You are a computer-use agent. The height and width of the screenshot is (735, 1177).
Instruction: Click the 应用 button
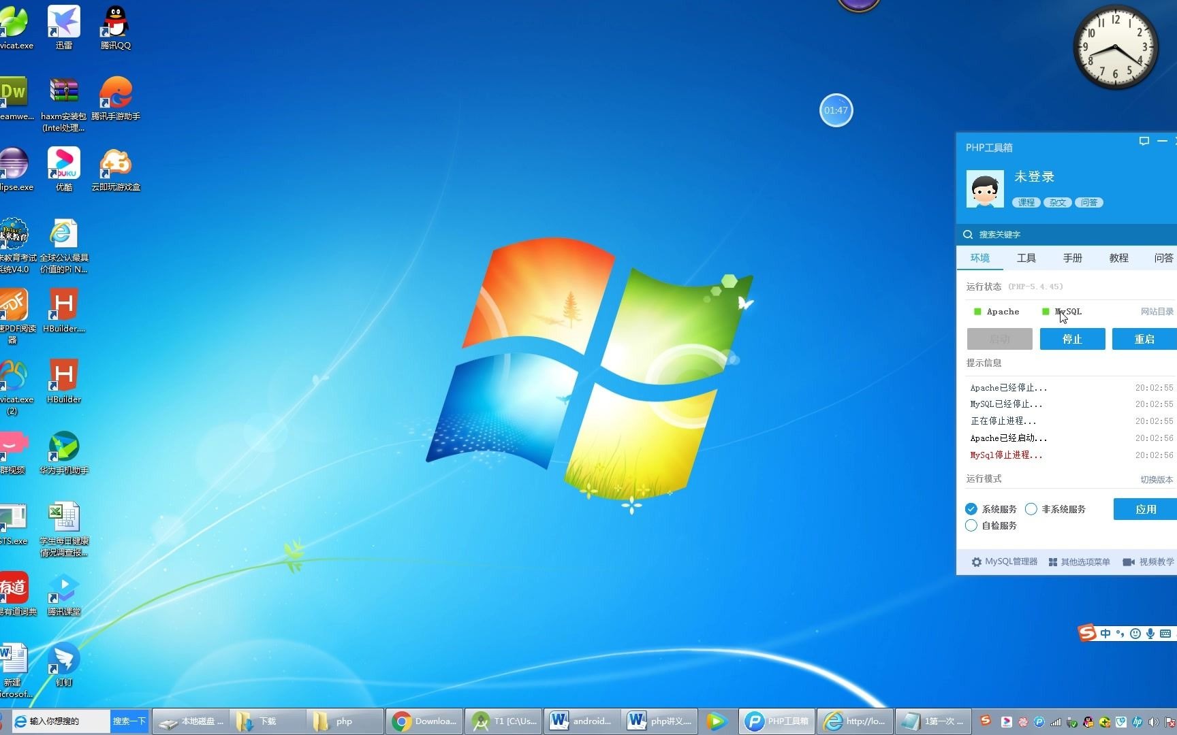1145,509
